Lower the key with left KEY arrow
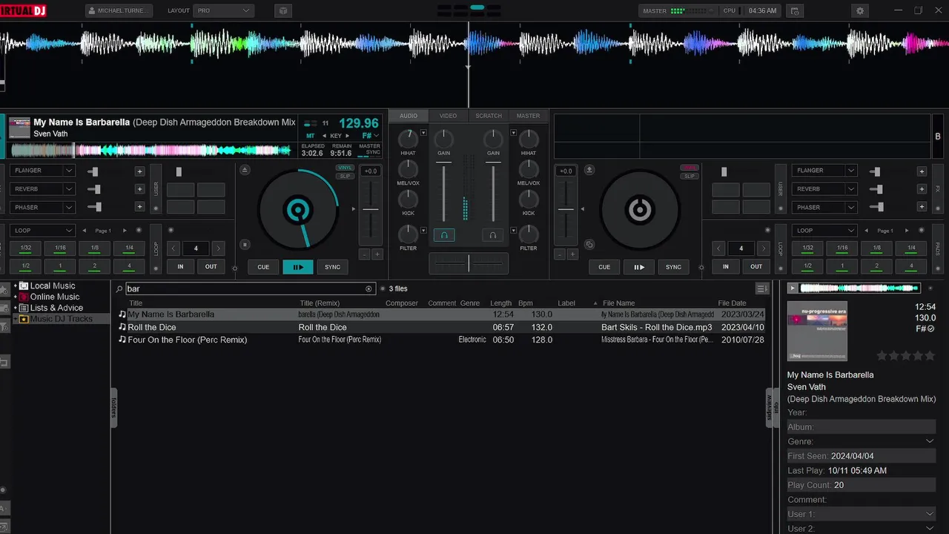 point(324,136)
